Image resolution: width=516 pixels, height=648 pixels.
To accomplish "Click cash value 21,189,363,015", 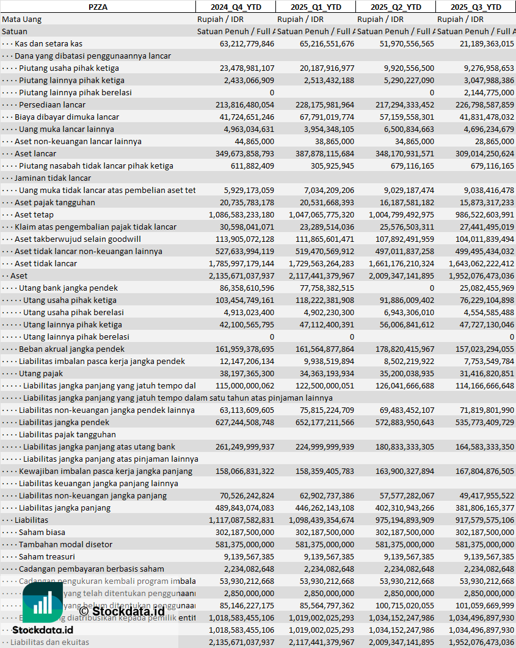I will tap(487, 44).
